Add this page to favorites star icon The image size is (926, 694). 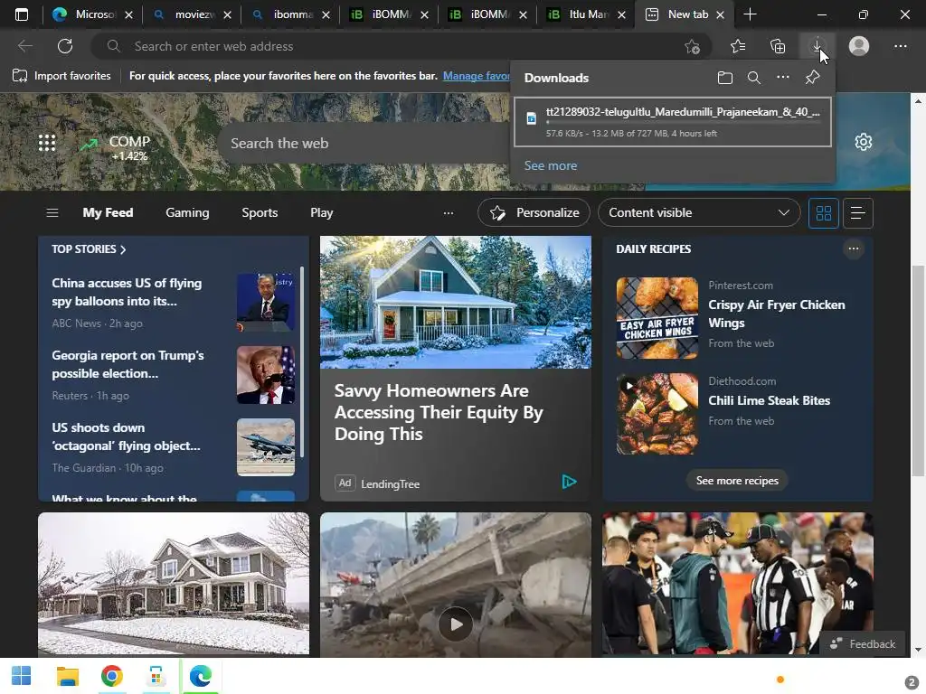[x=692, y=47]
